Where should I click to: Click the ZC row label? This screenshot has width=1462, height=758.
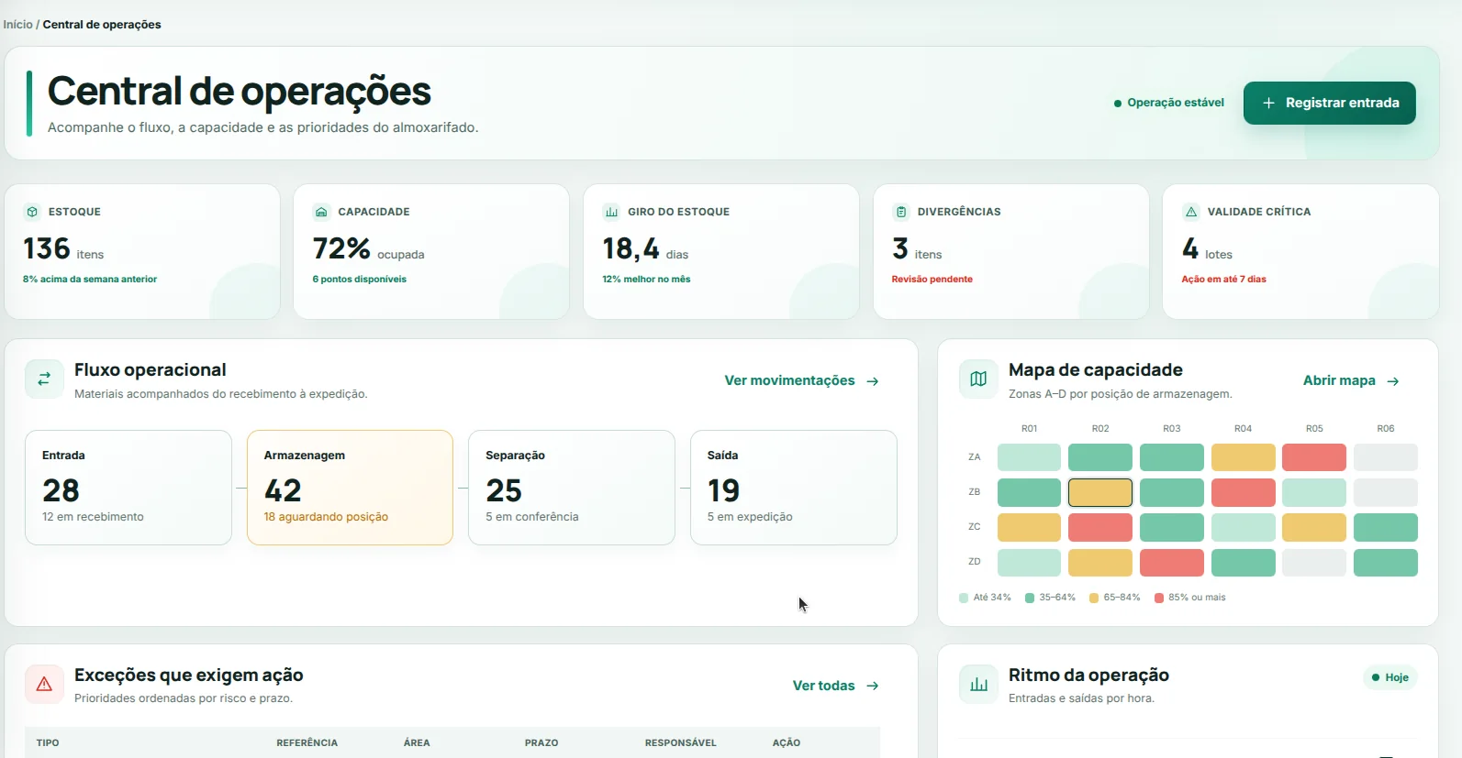click(975, 527)
